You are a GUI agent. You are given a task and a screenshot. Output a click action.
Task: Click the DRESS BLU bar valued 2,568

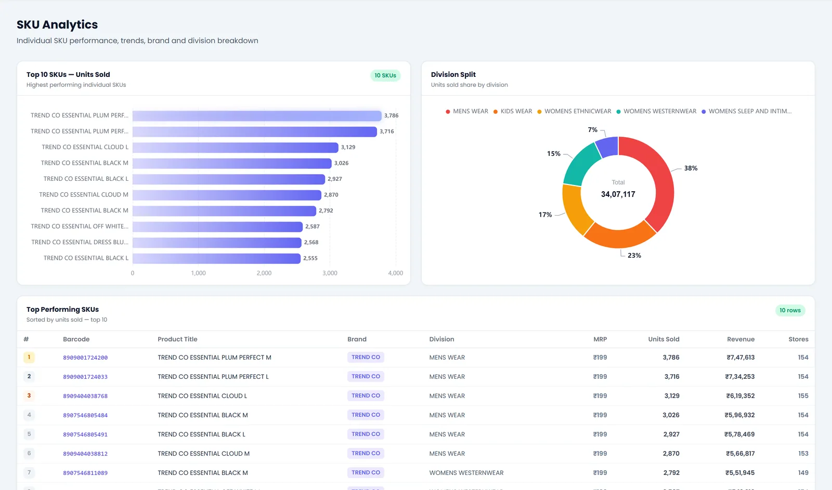point(217,243)
